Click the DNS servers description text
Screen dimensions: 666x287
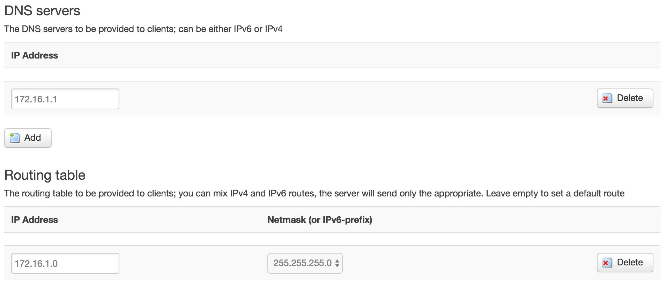click(143, 29)
